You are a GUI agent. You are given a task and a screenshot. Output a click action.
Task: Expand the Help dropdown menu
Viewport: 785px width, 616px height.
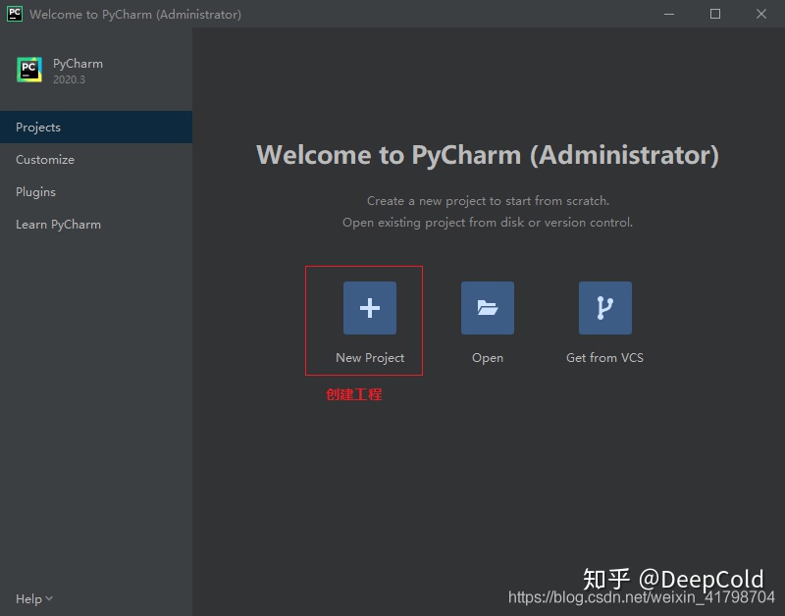coord(34,599)
